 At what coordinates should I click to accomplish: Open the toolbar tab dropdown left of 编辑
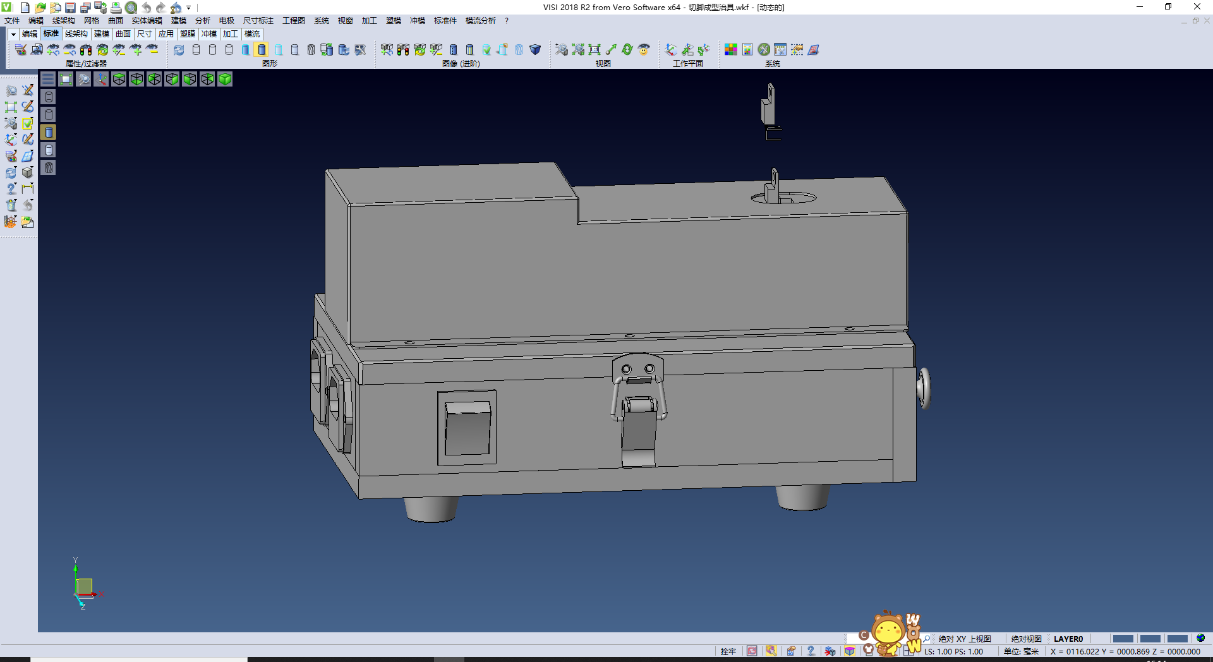13,34
